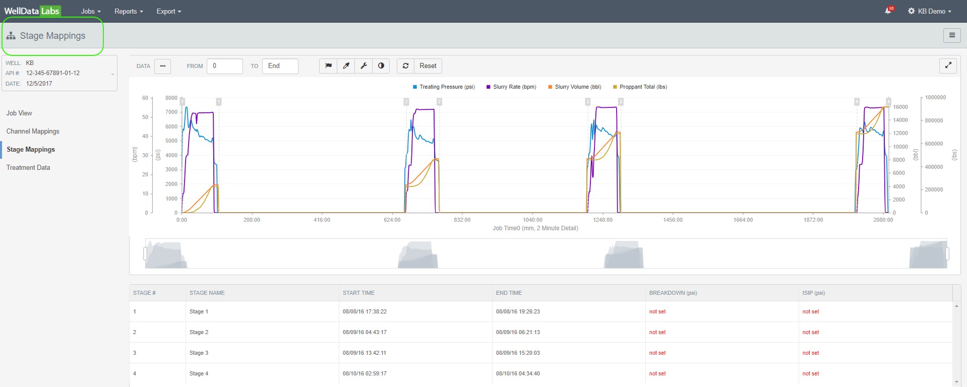Click Stage 1 Breakdown 'not set' link
The height and width of the screenshot is (387, 967).
click(x=657, y=311)
